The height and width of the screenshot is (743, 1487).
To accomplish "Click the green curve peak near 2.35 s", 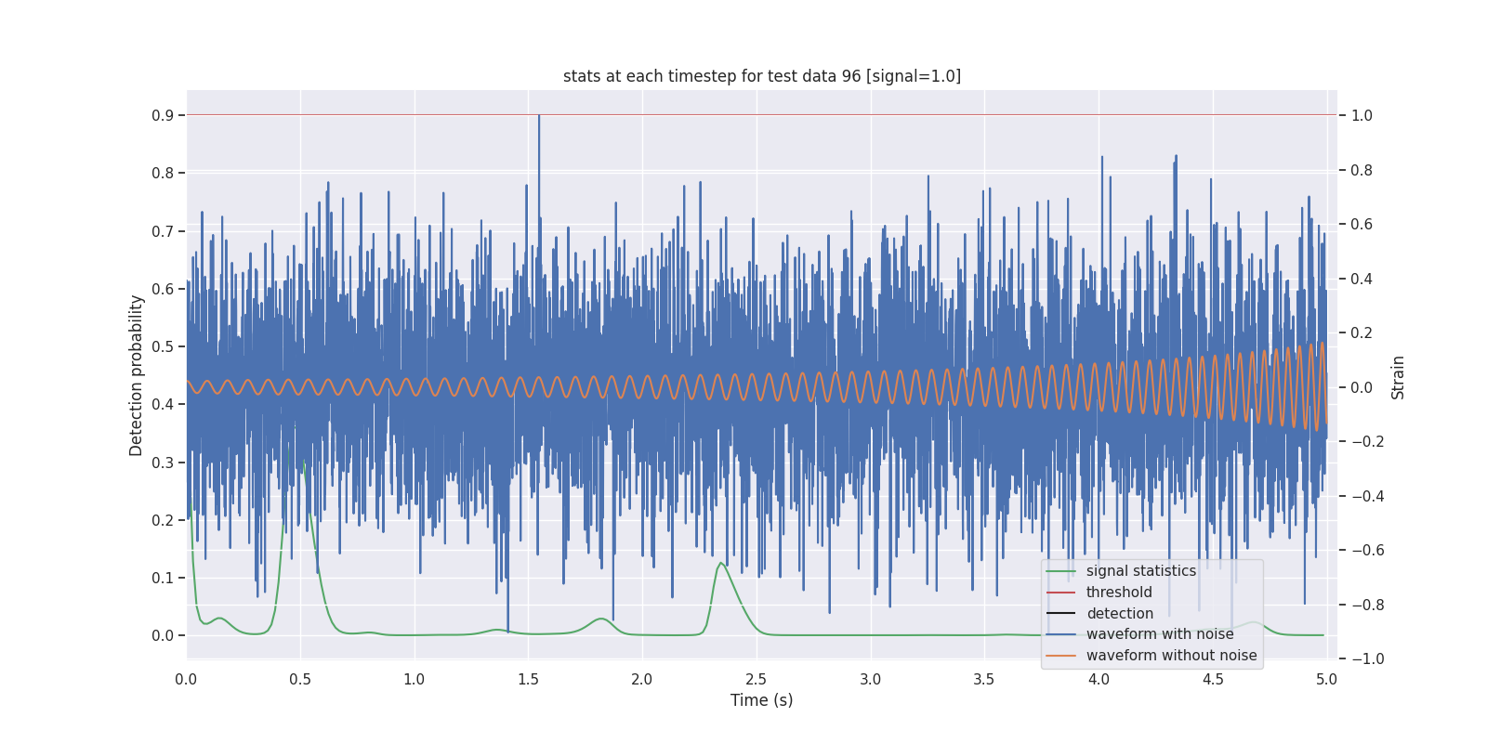I will tap(720, 563).
